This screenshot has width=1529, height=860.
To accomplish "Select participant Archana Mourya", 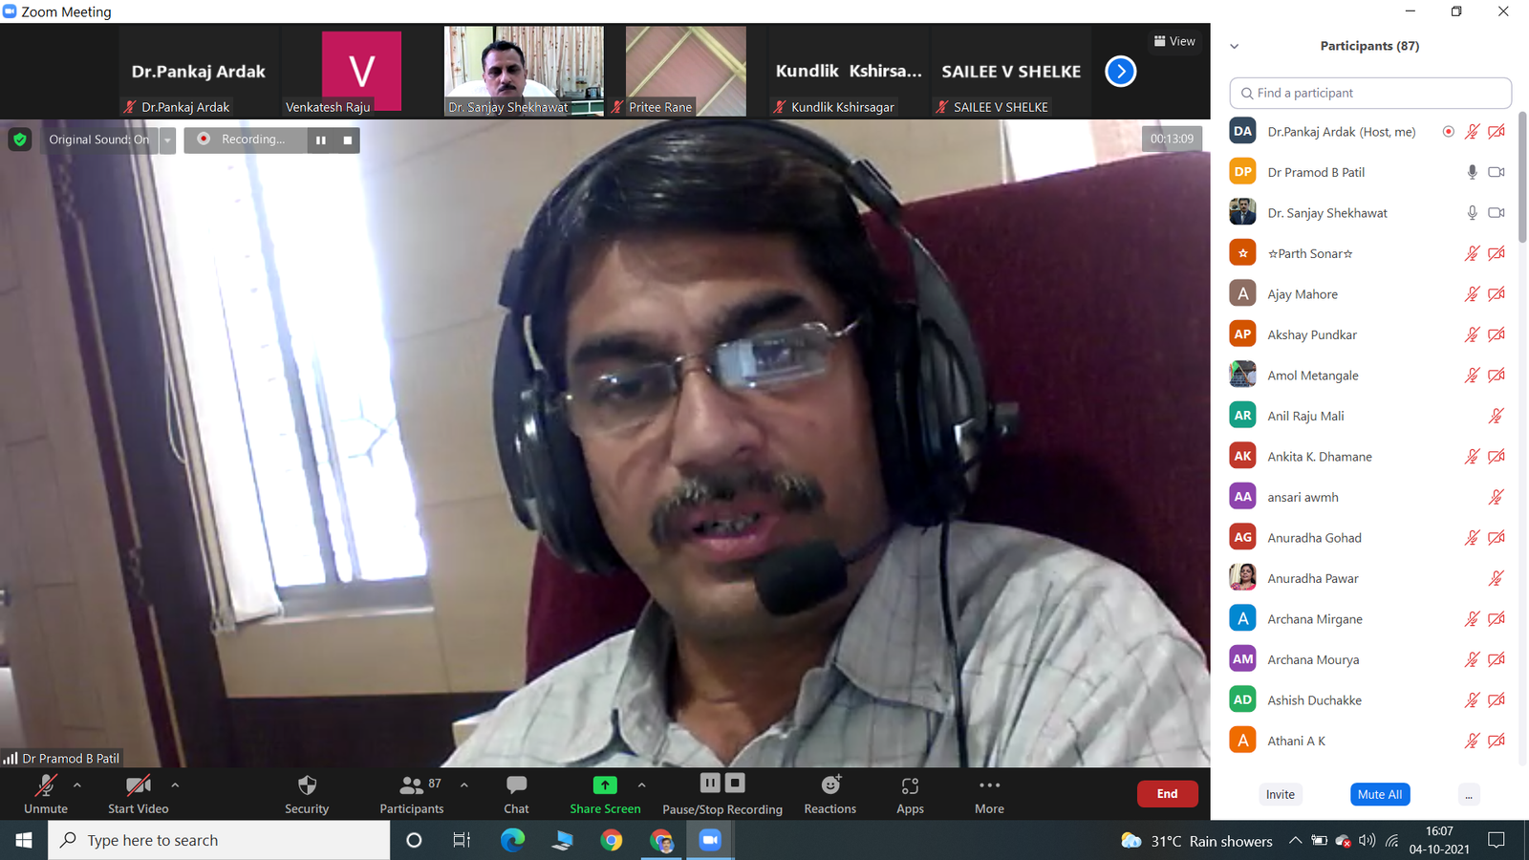I will click(1370, 659).
